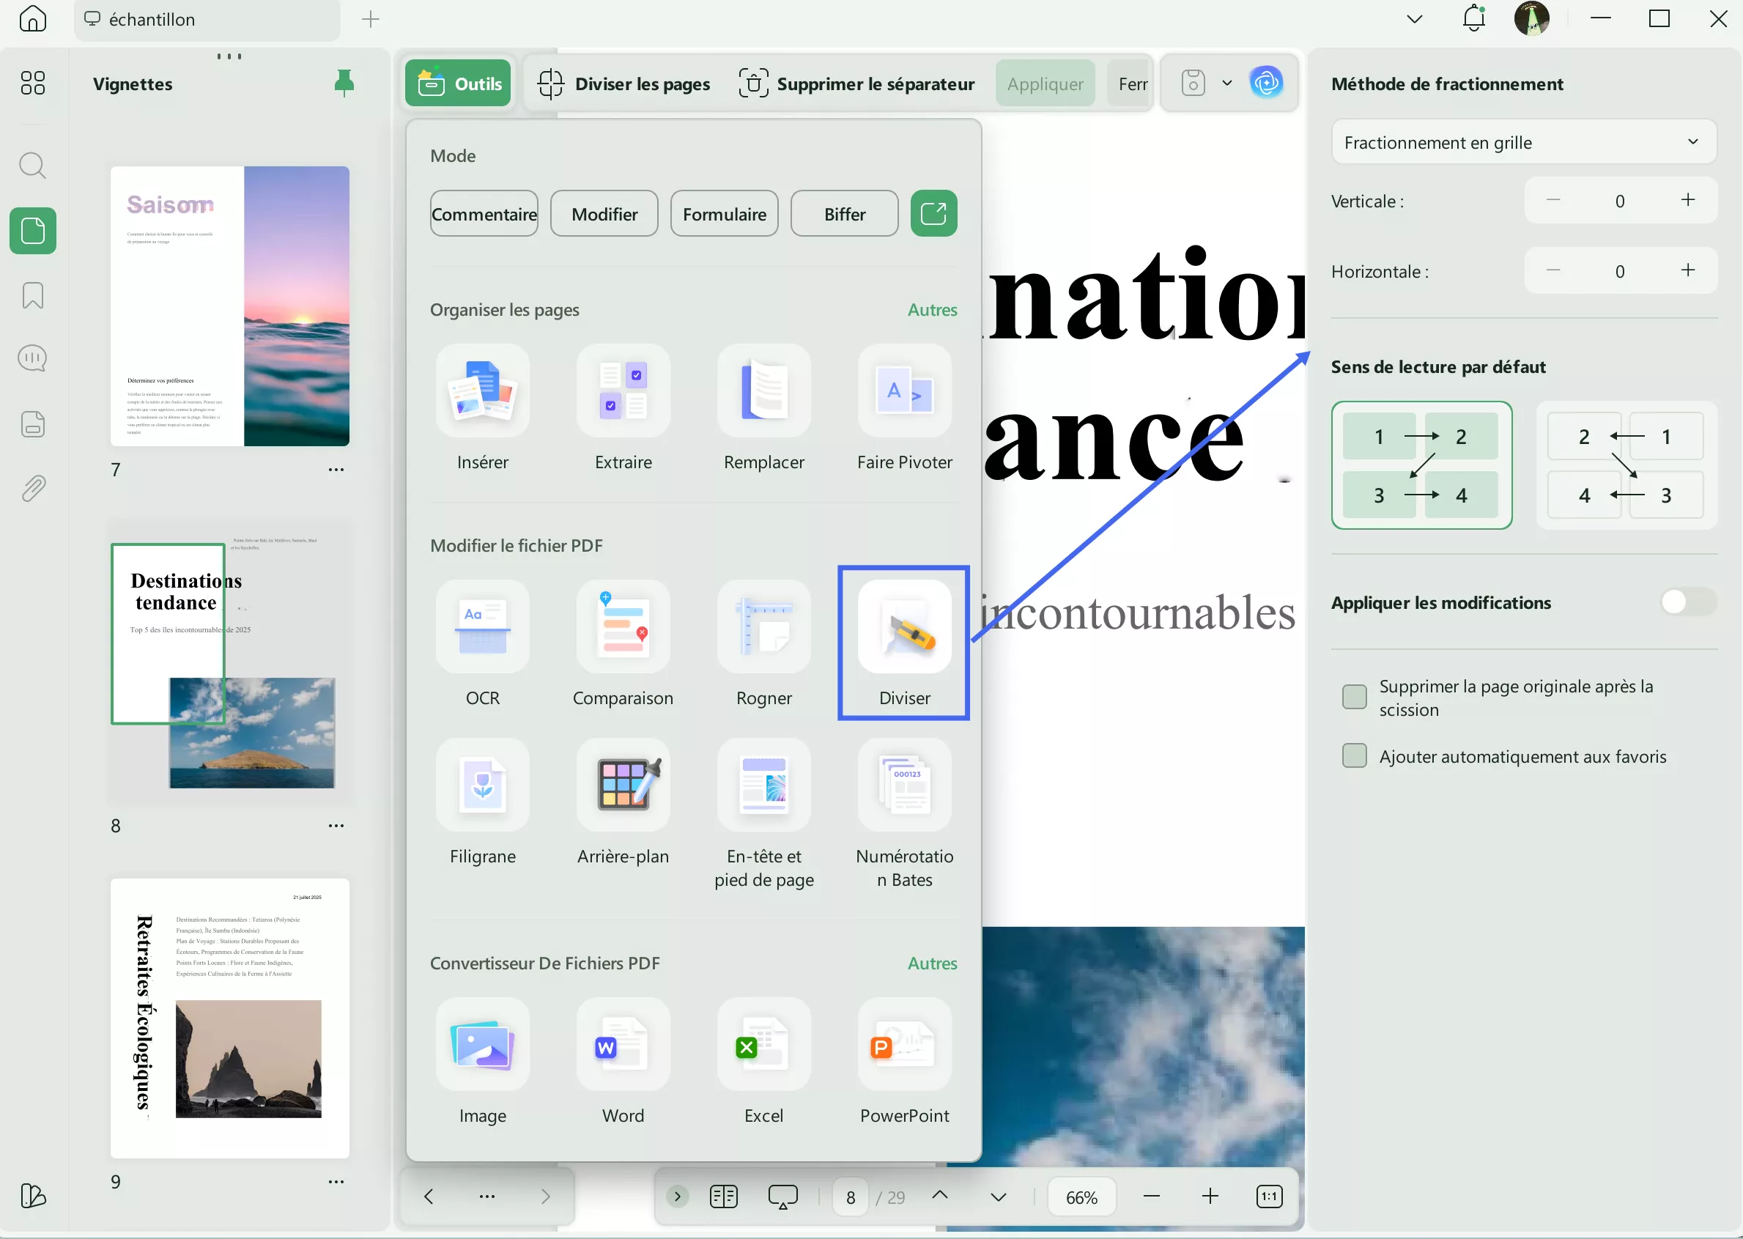Click the Appliquer button
Screen dimensions: 1743x1239
click(x=1044, y=83)
